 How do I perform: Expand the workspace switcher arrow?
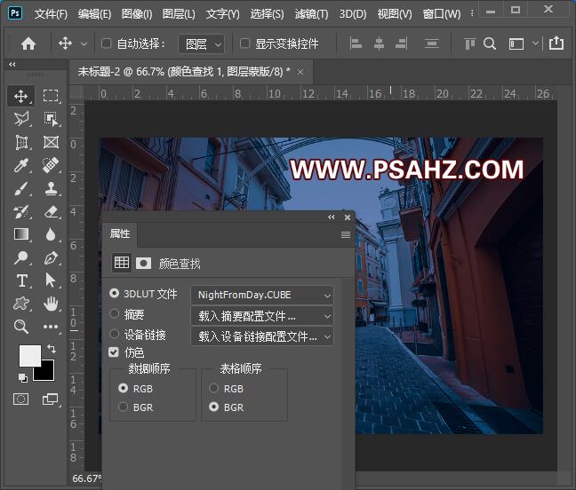pos(536,43)
